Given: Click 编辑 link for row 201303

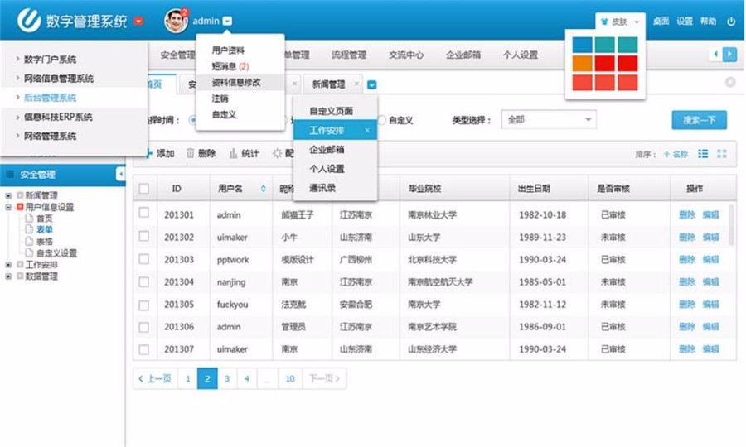Looking at the screenshot, I should click(x=711, y=259).
